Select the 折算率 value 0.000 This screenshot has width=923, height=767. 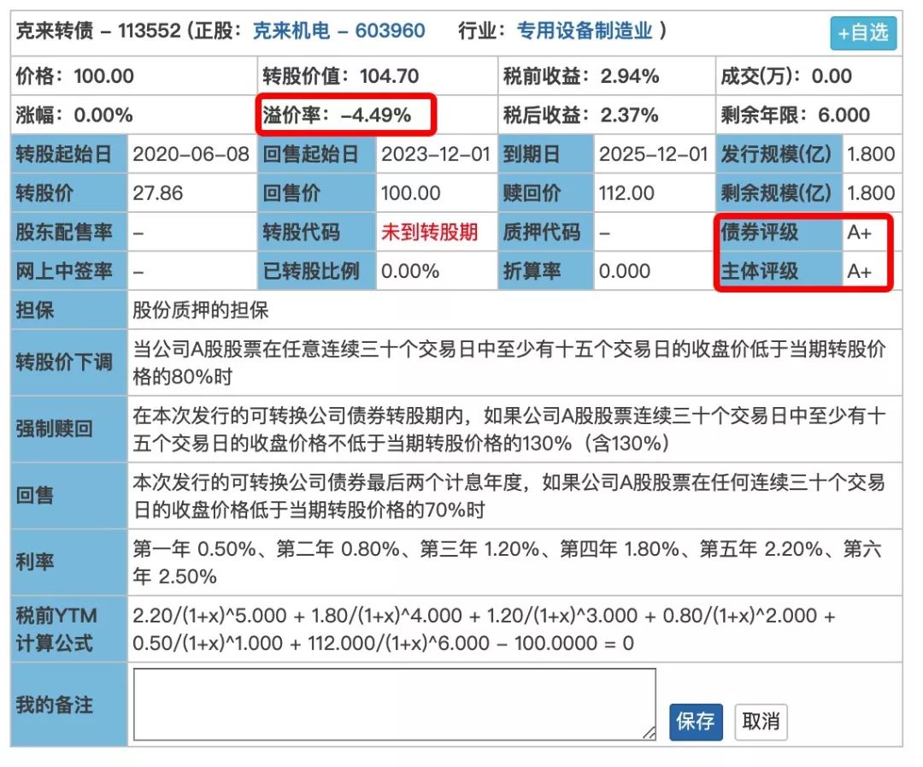pyautogui.click(x=625, y=271)
